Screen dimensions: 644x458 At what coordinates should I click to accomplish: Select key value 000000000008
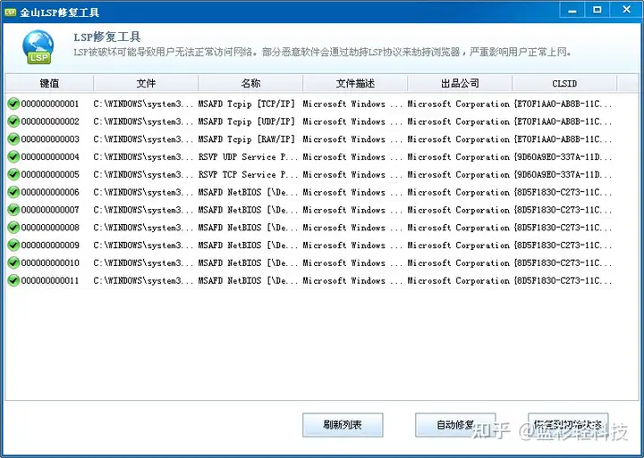[x=50, y=227]
